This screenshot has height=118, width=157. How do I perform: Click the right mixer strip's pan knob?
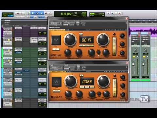coord(146,50)
